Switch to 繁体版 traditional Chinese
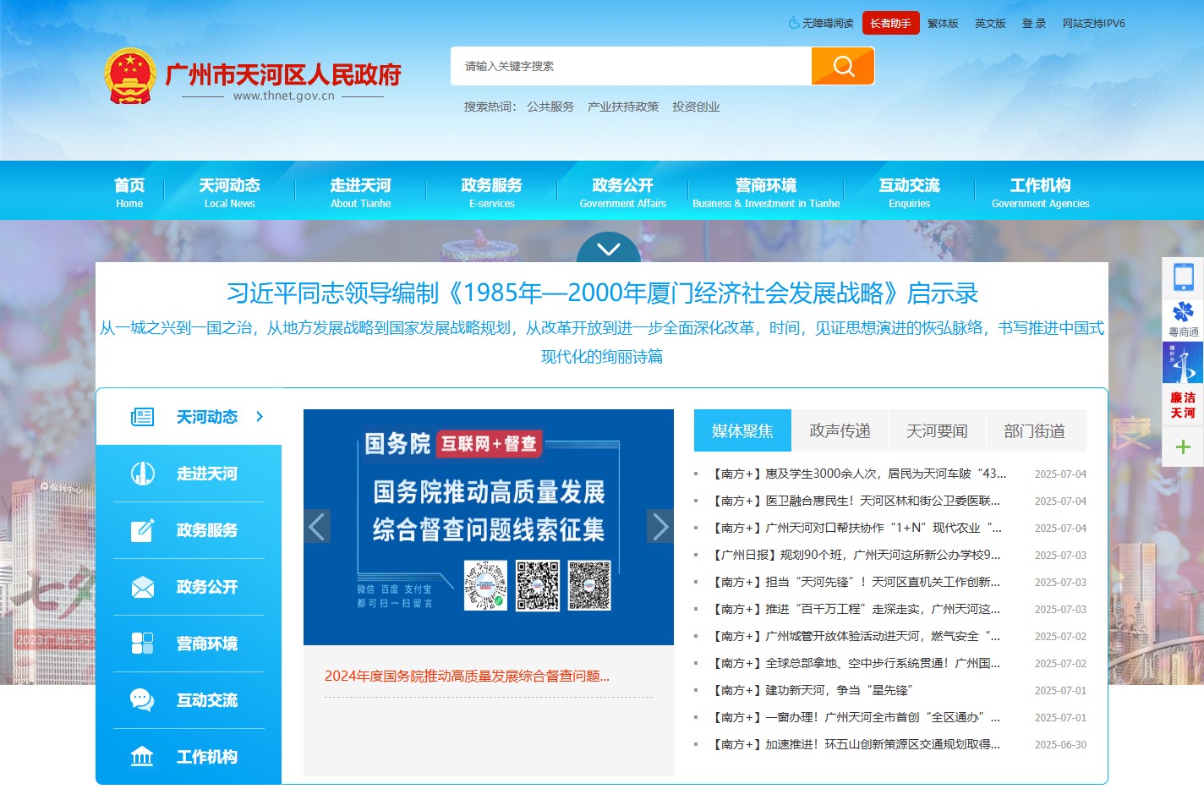Viewport: 1204px width, 789px height. [943, 24]
